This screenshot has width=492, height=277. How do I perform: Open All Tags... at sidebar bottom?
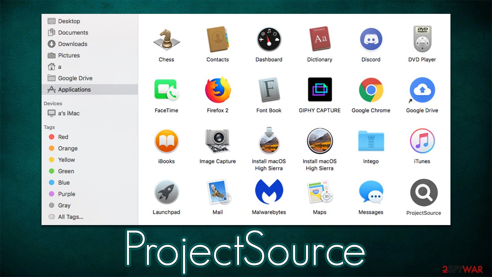tap(70, 217)
